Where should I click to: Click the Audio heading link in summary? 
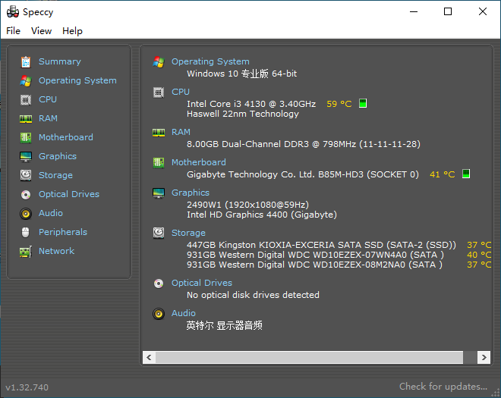pos(184,313)
